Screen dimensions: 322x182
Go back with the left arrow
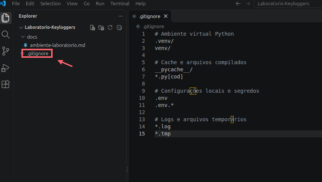(x=238, y=3)
